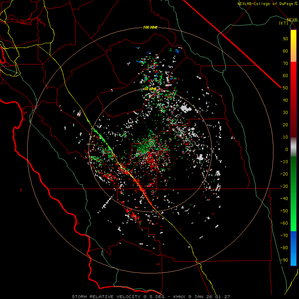Click the STORM RELATIVE VELOCITY caption text

(106, 297)
